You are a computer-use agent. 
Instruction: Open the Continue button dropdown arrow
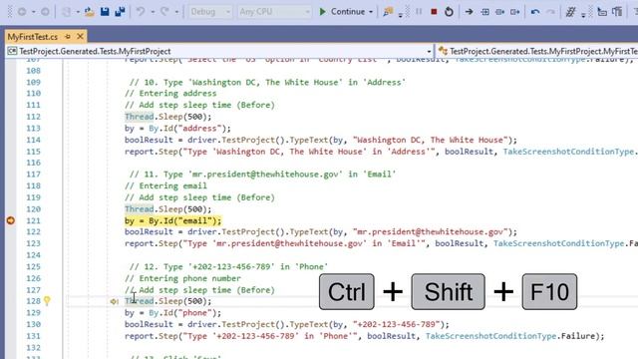point(371,12)
